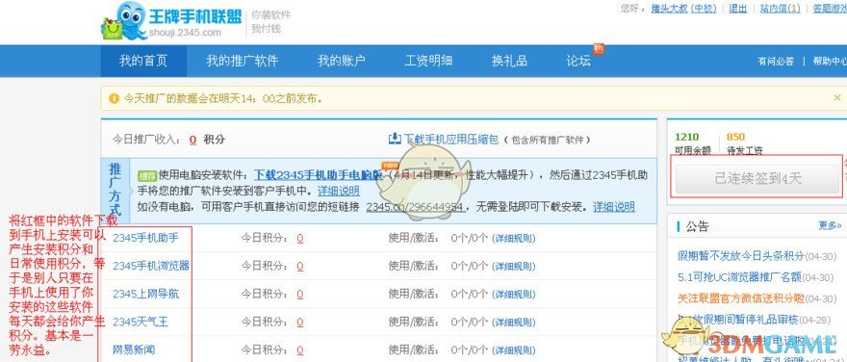This screenshot has width=847, height=362.
Task: Click the orange info icon in notice bar
Action: click(x=114, y=98)
